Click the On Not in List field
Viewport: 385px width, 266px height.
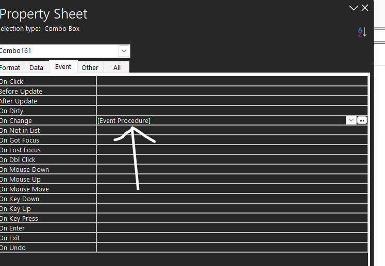click(232, 130)
